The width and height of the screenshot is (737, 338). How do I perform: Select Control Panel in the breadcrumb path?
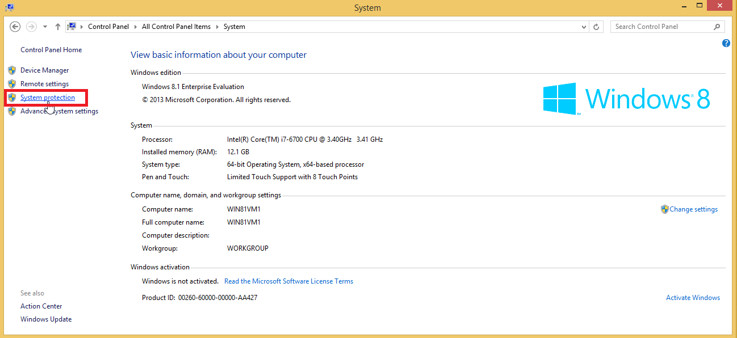[x=108, y=27]
